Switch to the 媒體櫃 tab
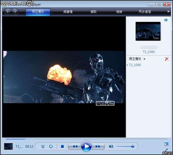 [x=68, y=12]
